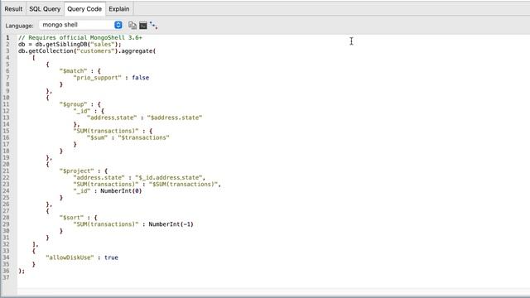530x298 pixels.
Task: Open query in IntelliShell terminal icon
Action: 143,26
